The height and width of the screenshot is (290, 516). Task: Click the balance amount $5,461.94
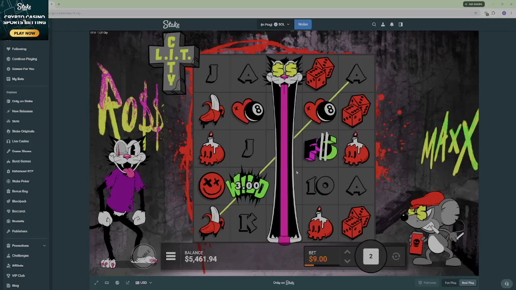point(201,259)
